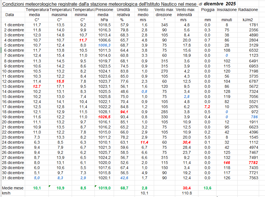Screen dimensions: 265x197
Task: Click the red 7,2 rainfall value
Action: pyautogui.click(x=207, y=107)
